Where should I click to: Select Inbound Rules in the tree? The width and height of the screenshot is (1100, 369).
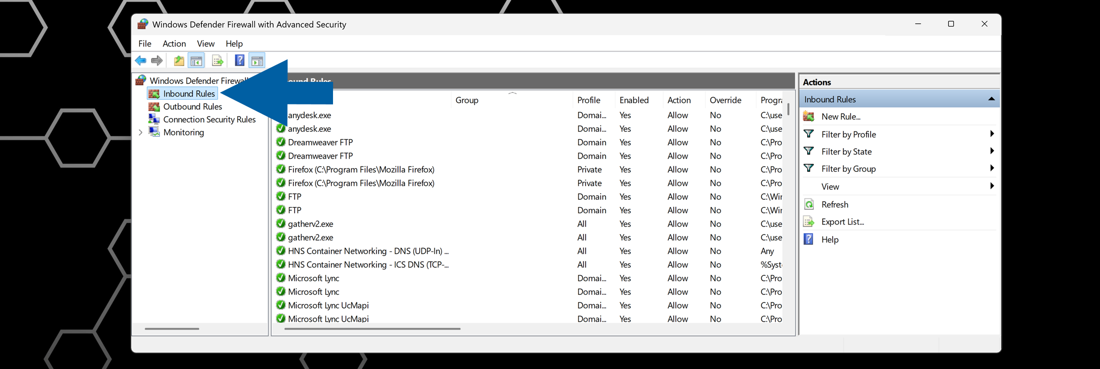pyautogui.click(x=189, y=94)
